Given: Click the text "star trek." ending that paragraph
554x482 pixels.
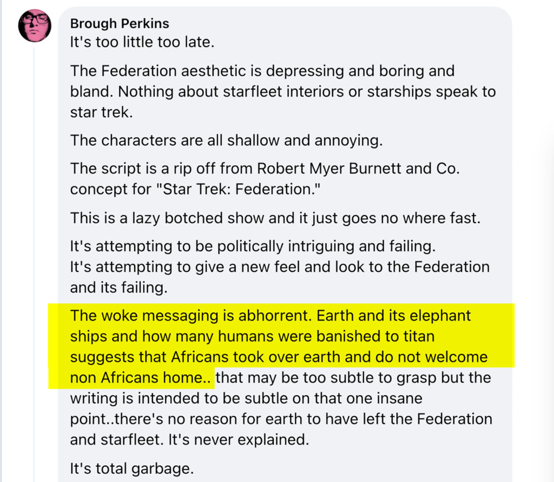Looking at the screenshot, I should tap(101, 112).
